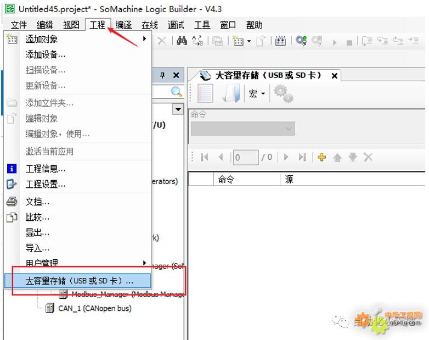Choose 导入... menu entry

(x=78, y=248)
